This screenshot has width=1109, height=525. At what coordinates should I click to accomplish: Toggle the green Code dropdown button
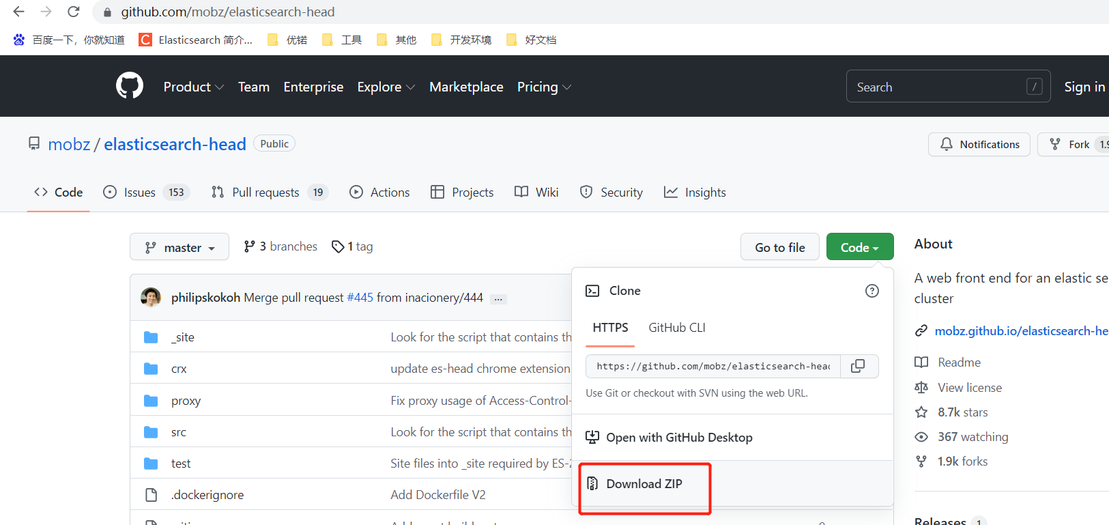coord(859,247)
